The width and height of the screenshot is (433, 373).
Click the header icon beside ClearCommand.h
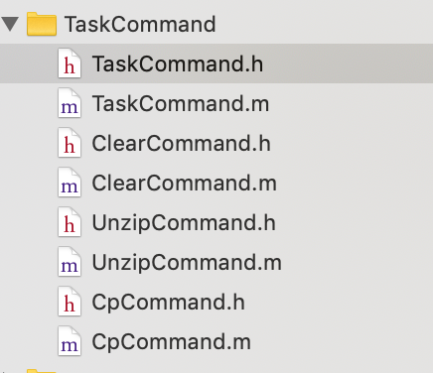[x=70, y=143]
